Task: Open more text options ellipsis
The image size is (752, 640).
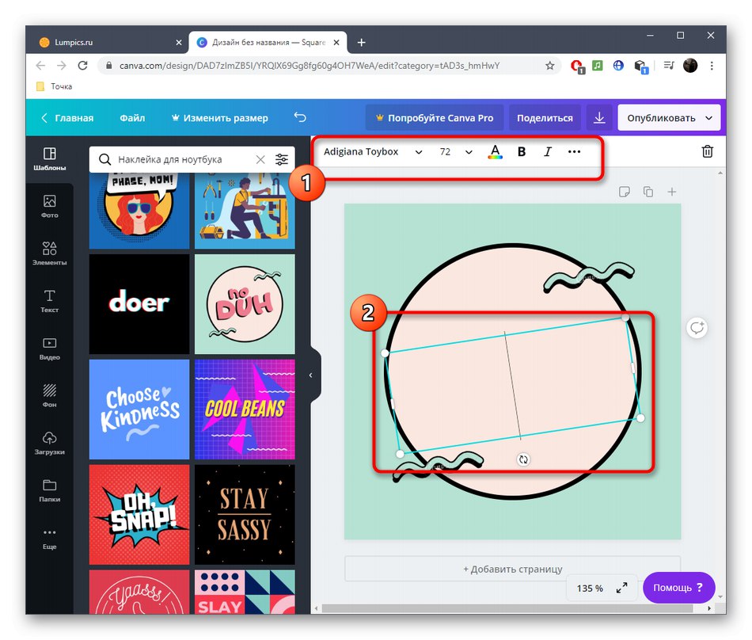Action: tap(574, 151)
